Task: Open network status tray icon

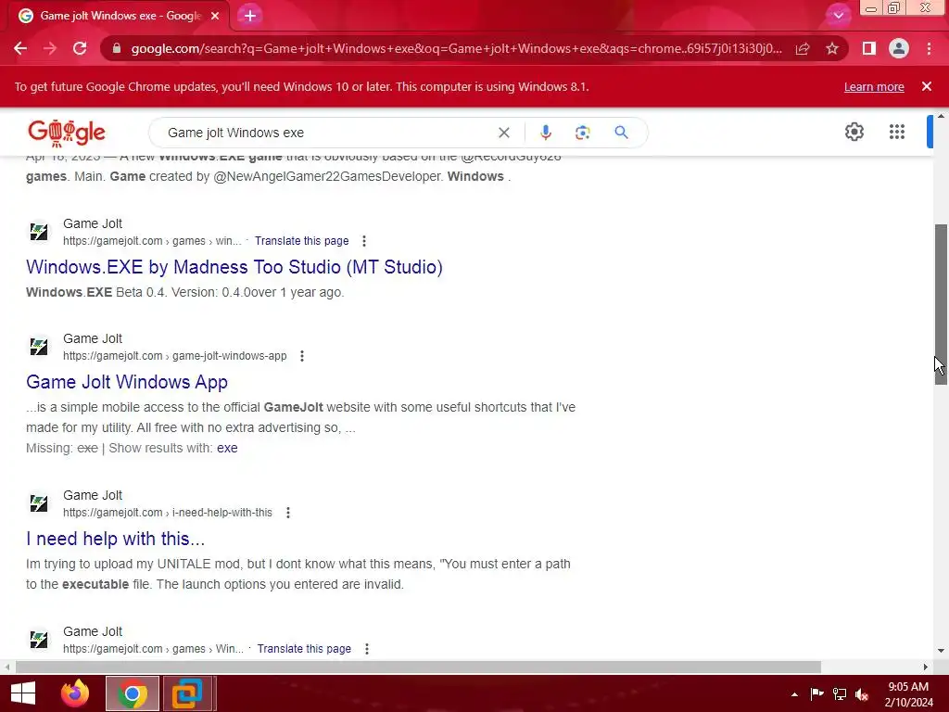Action: coord(840,694)
